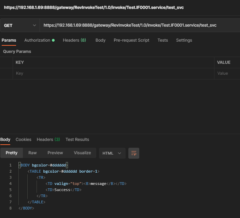This screenshot has width=240, height=218.
Task: Switch to the Visualize response view
Action: [82, 153]
